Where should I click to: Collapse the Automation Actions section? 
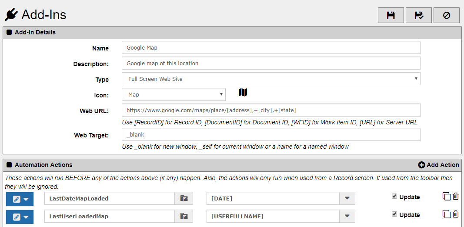tap(9, 165)
